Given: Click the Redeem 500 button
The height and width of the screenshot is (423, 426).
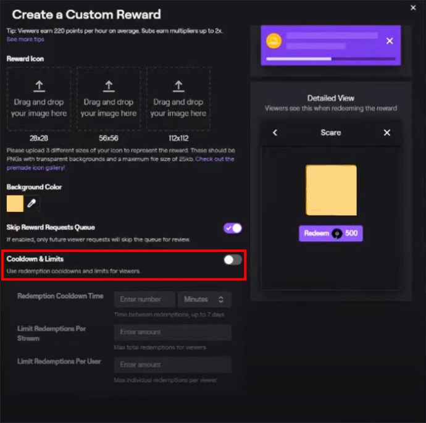Looking at the screenshot, I should [x=331, y=233].
